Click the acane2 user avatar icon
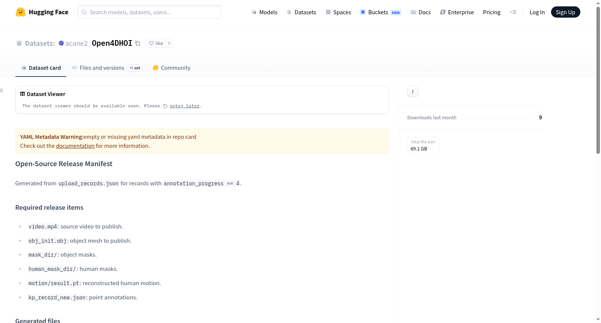The image size is (601, 323). click(x=61, y=43)
